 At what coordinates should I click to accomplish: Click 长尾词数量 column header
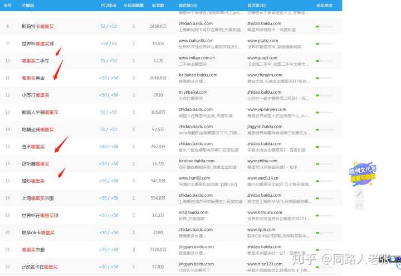134,5
